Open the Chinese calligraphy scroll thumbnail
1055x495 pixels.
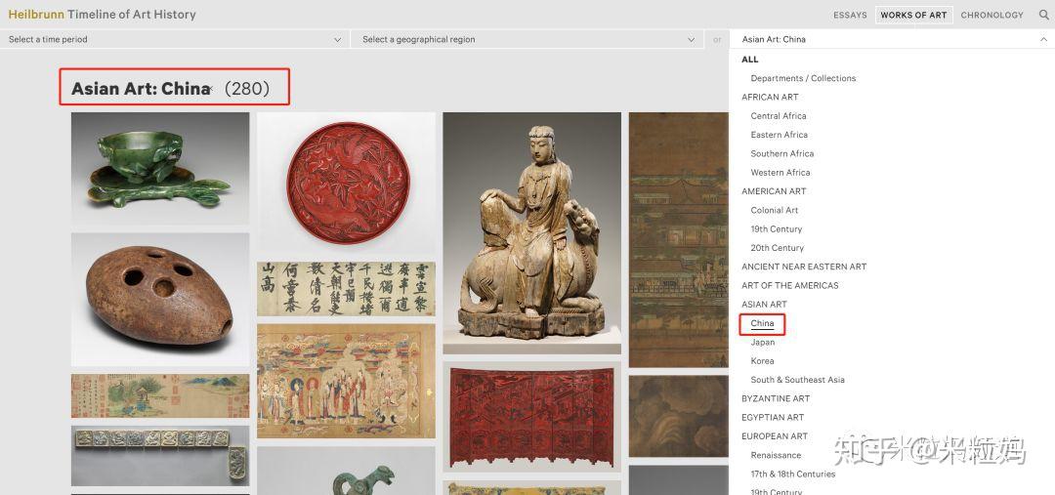click(346, 289)
